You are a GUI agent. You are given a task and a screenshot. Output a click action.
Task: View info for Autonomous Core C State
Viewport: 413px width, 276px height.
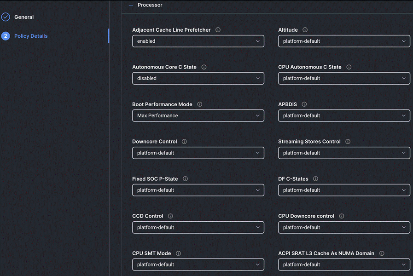click(203, 67)
